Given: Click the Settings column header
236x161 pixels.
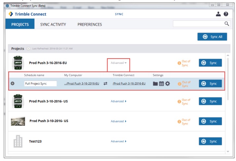Looking at the screenshot, I should pyautogui.click(x=158, y=75).
